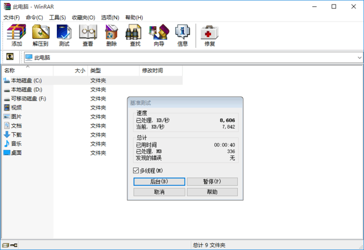This screenshot has width=364, height=250.
Task: Expand the address bar dropdown arrow
Action: [359, 58]
